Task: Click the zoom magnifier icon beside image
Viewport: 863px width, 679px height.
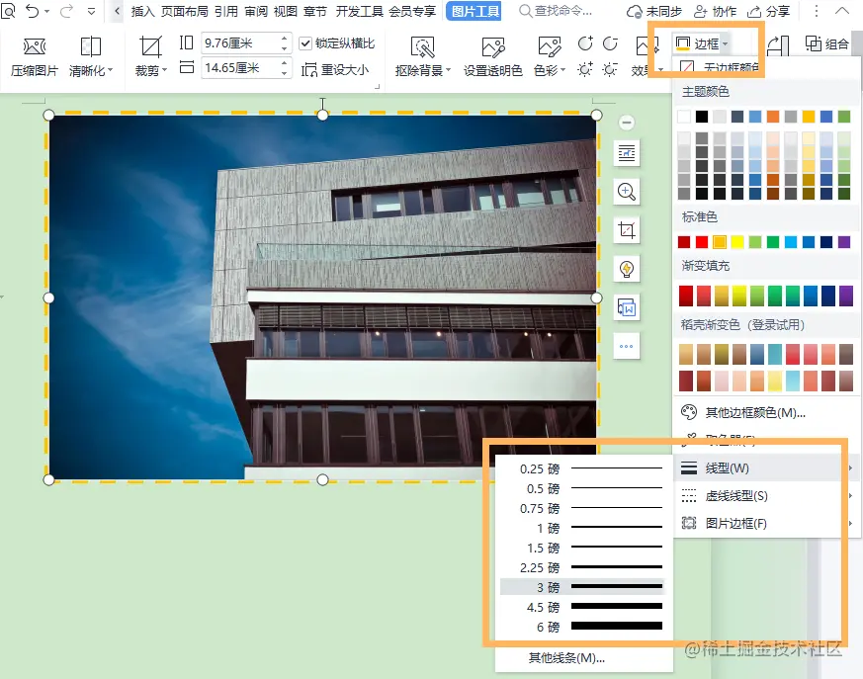Action: (627, 192)
